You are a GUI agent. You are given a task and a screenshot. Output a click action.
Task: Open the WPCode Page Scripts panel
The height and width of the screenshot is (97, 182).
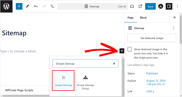19,90
